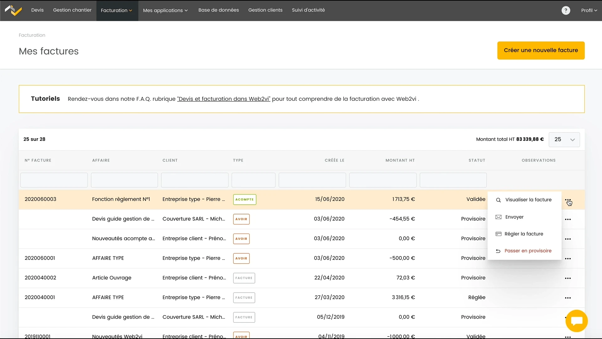Screen dimensions: 602x339
Task: Click the N° Facture filter field
Action: (54, 180)
